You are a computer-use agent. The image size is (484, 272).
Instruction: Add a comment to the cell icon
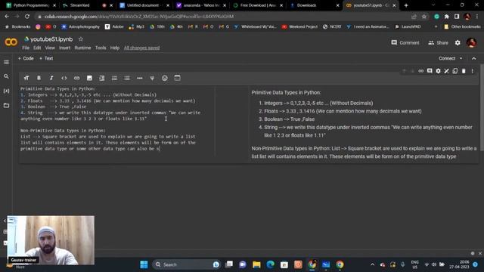430,71
